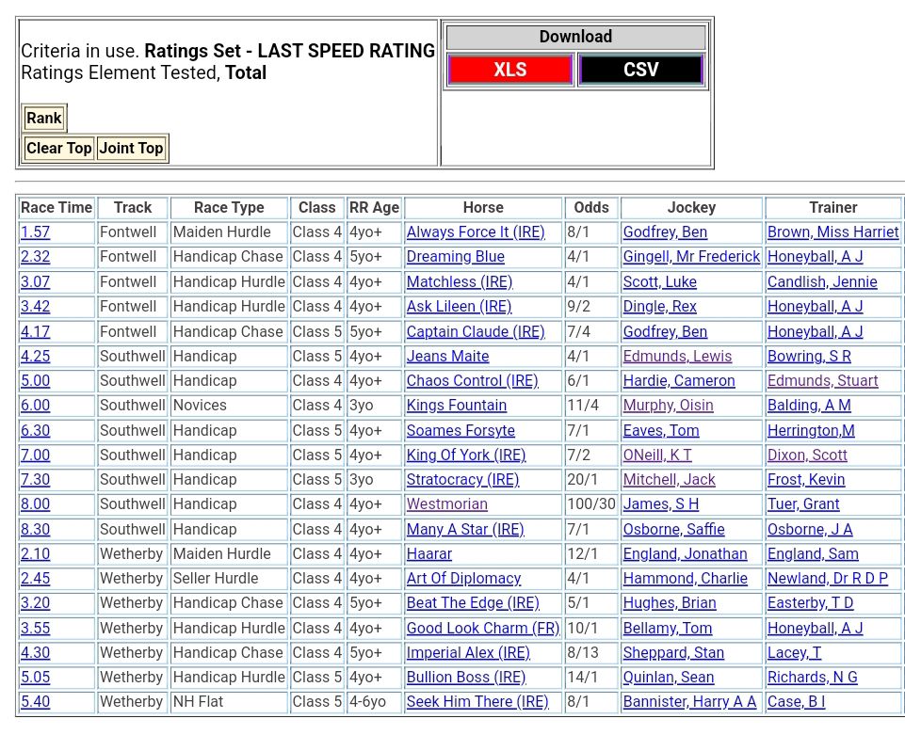This screenshot has height=735, width=905.
Task: Open trainer Candlish, Jennie
Action: 821,282
